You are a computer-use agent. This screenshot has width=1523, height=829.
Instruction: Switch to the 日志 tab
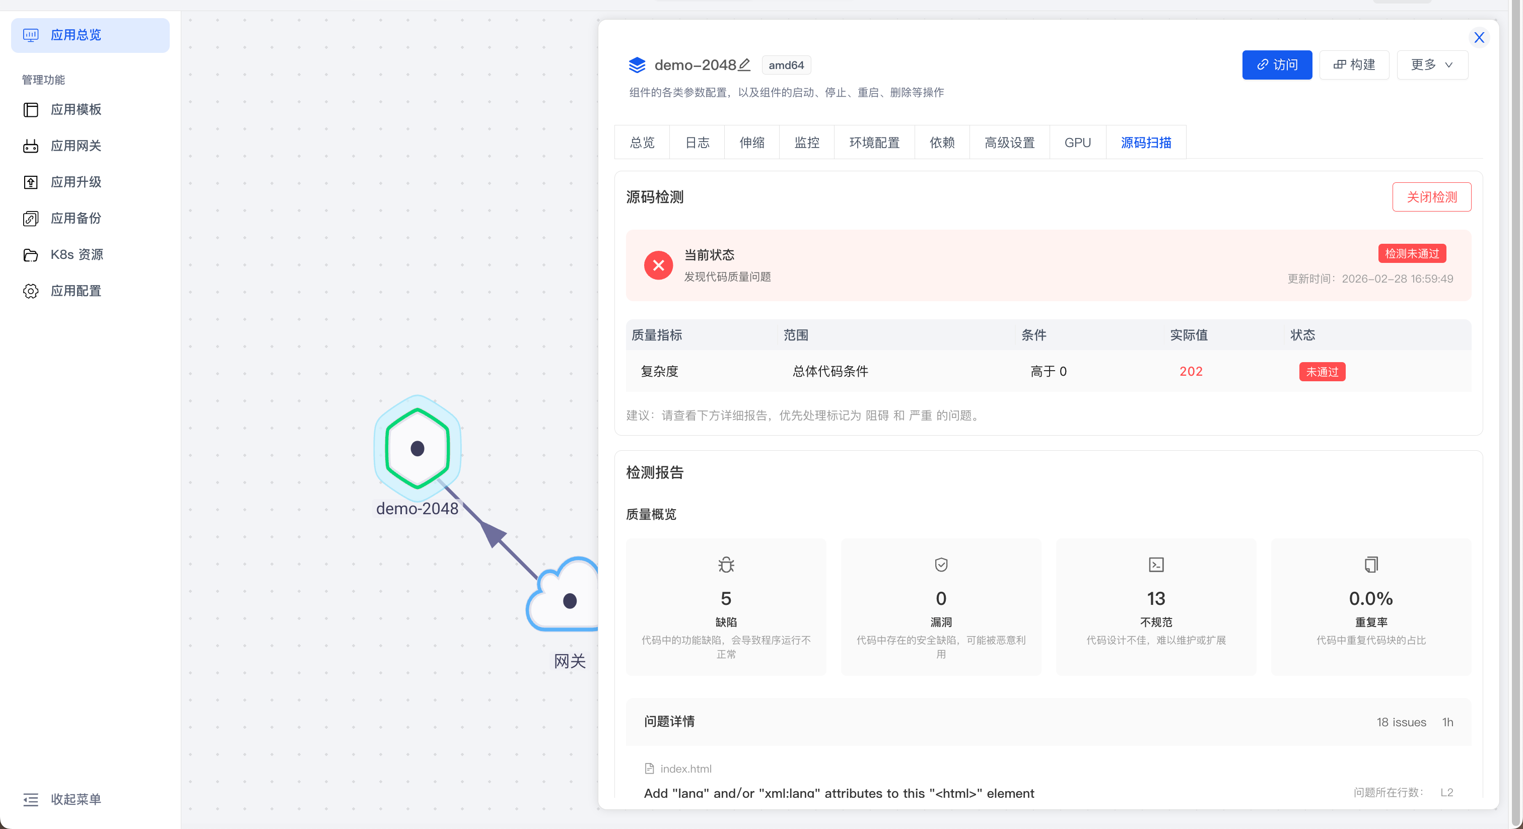697,143
